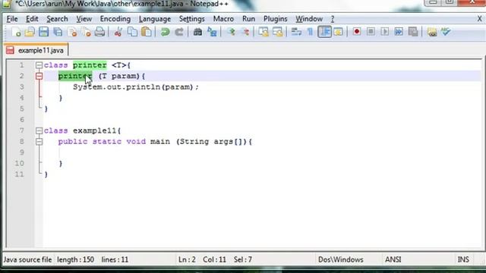Toggle INS insert mode in status bar
Screen dimensions: 486x273
click(x=463, y=259)
